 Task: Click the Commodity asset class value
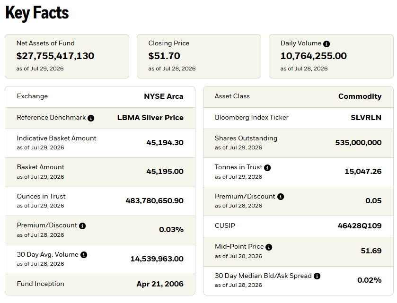[x=360, y=96]
